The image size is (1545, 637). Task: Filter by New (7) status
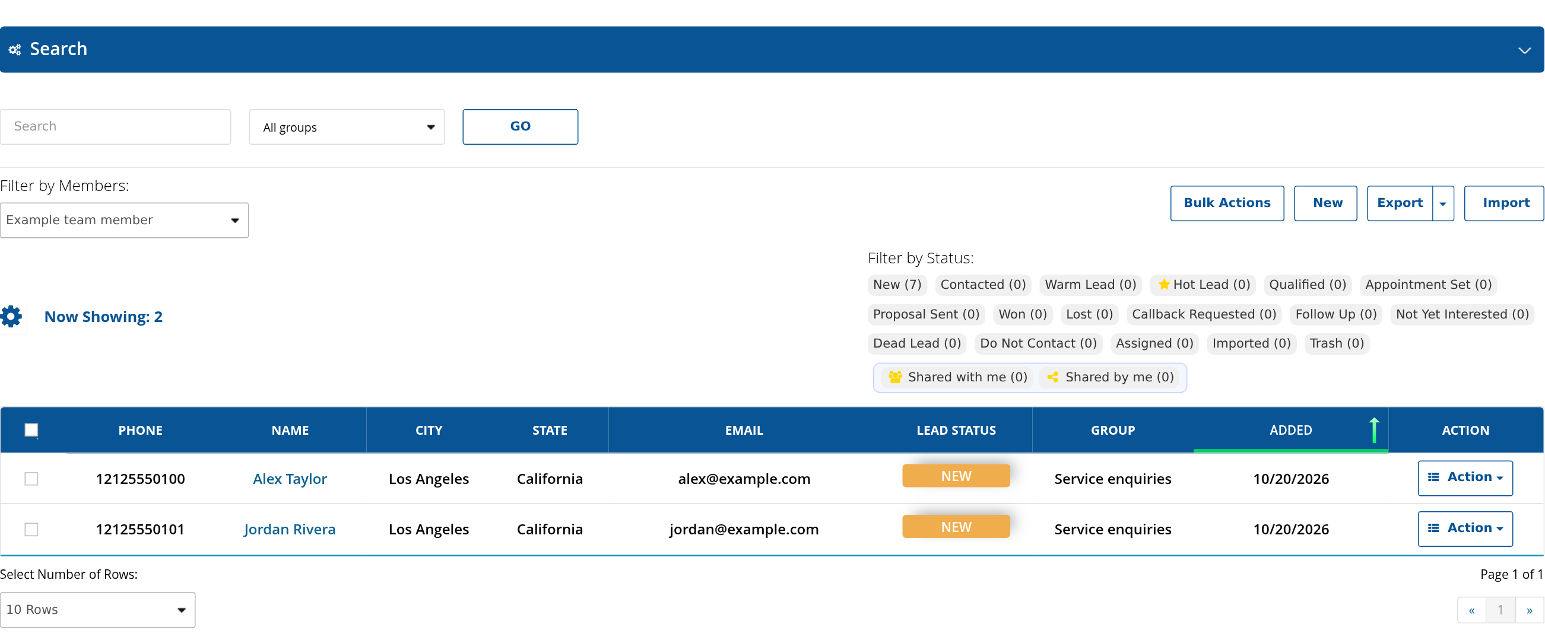click(x=897, y=285)
